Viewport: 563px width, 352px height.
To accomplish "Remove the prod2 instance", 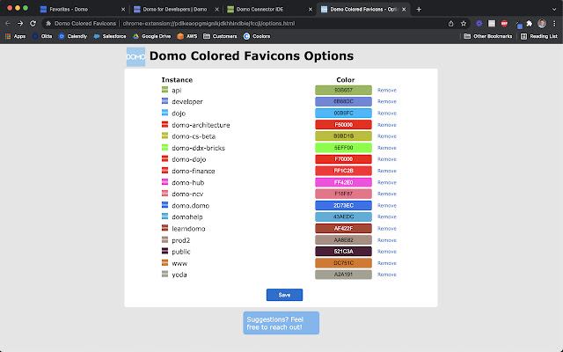I will [387, 240].
